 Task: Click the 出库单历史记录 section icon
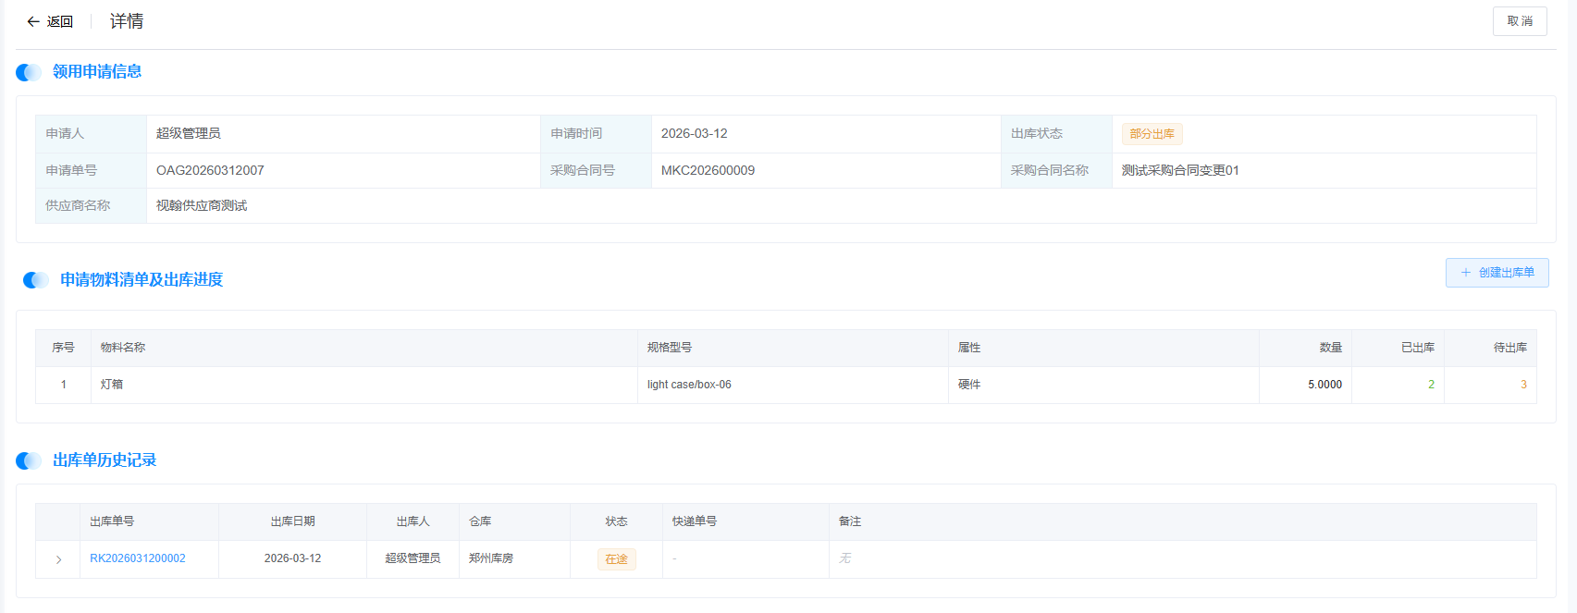click(x=29, y=460)
